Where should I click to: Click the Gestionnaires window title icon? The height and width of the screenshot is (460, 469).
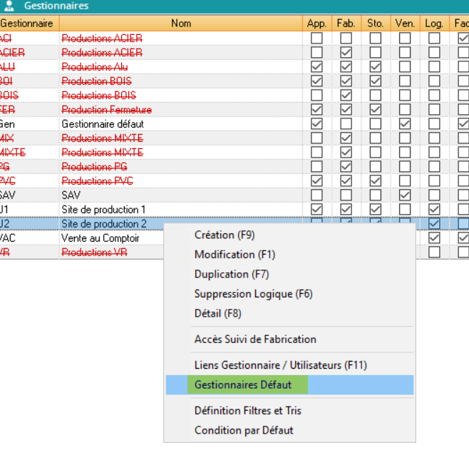pos(9,6)
